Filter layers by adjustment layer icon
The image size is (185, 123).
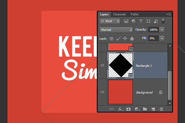pos(134,21)
